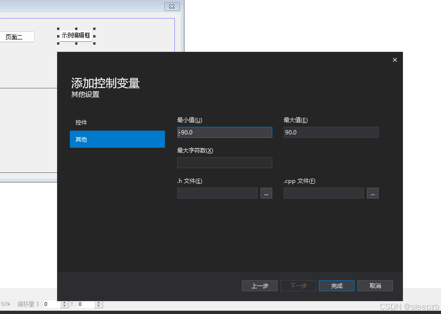The height and width of the screenshot is (314, 441).
Task: Select the 控件 category in the sidebar
Action: (81, 122)
